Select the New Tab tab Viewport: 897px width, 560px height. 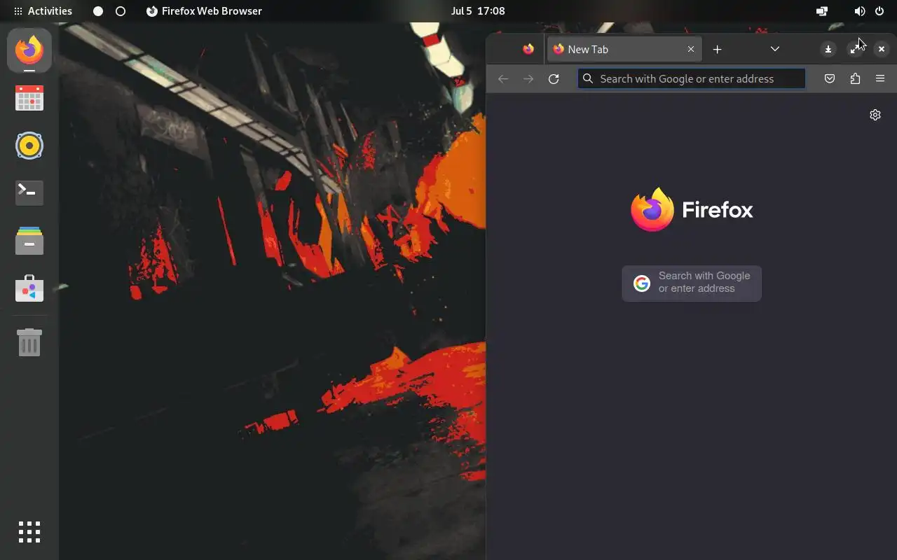[624, 49]
